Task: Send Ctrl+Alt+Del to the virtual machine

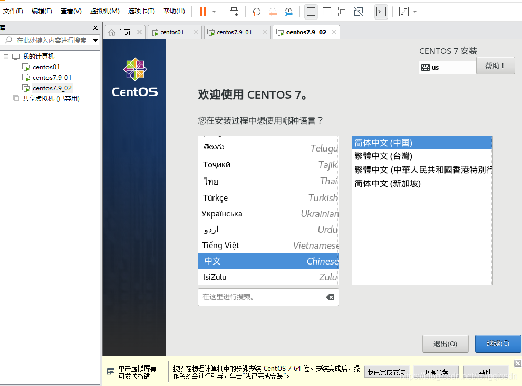Action: pos(234,12)
